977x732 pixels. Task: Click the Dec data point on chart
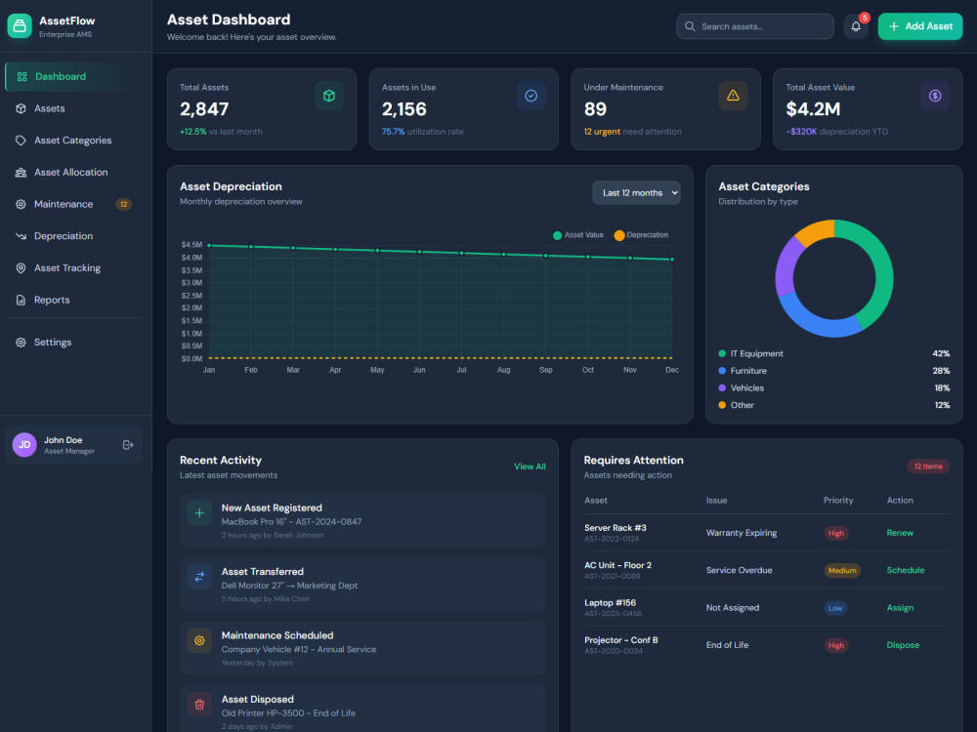click(672, 259)
